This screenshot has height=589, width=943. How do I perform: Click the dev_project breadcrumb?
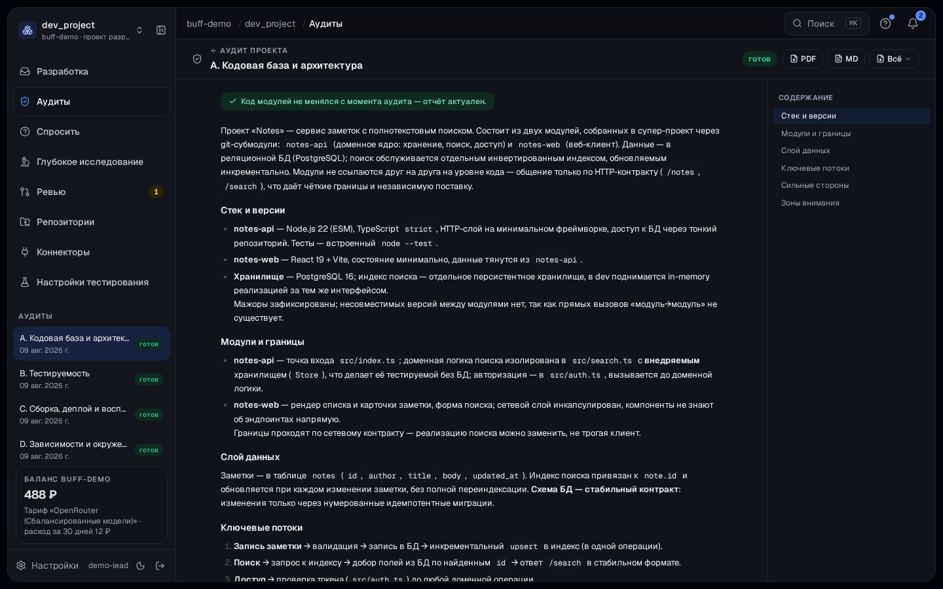point(270,24)
